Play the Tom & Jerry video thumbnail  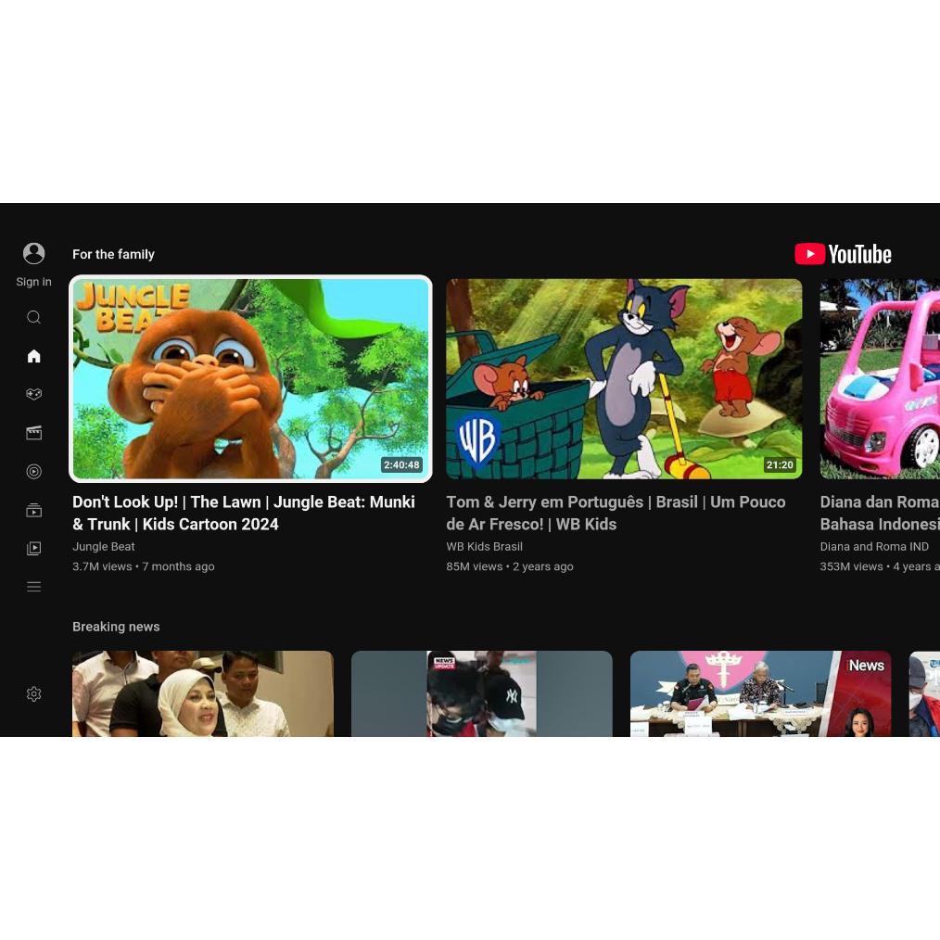coord(624,378)
